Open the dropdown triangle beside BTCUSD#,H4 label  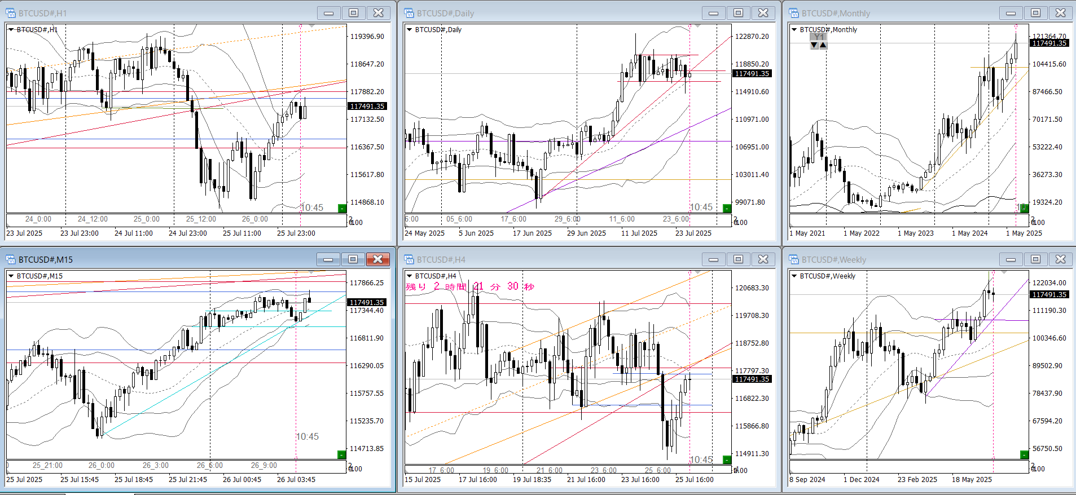409,276
